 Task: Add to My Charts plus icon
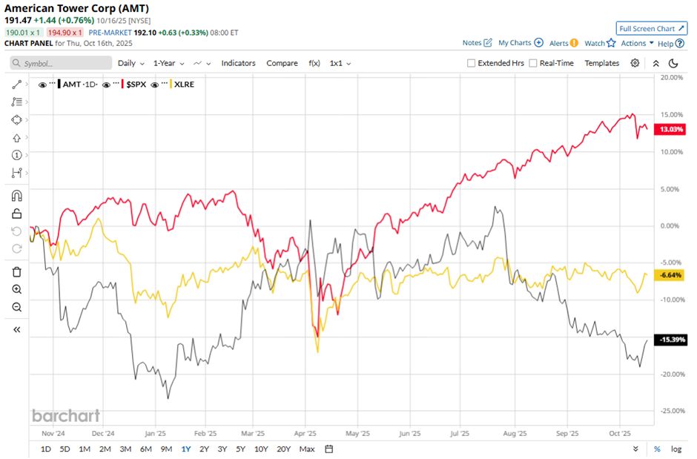(x=539, y=43)
